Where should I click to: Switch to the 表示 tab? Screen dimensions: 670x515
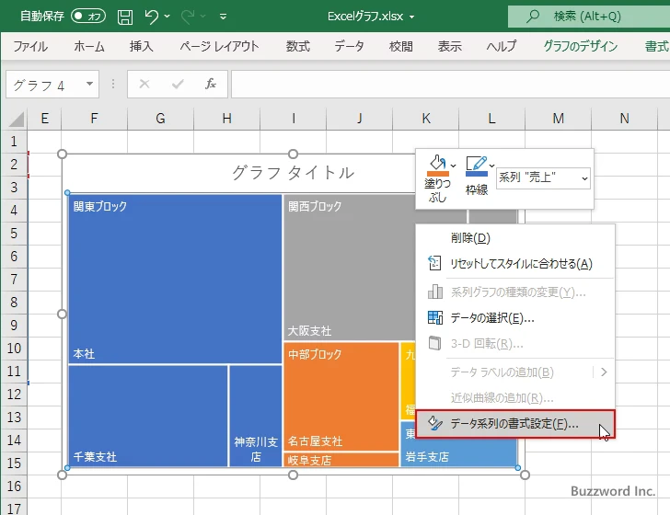point(449,46)
